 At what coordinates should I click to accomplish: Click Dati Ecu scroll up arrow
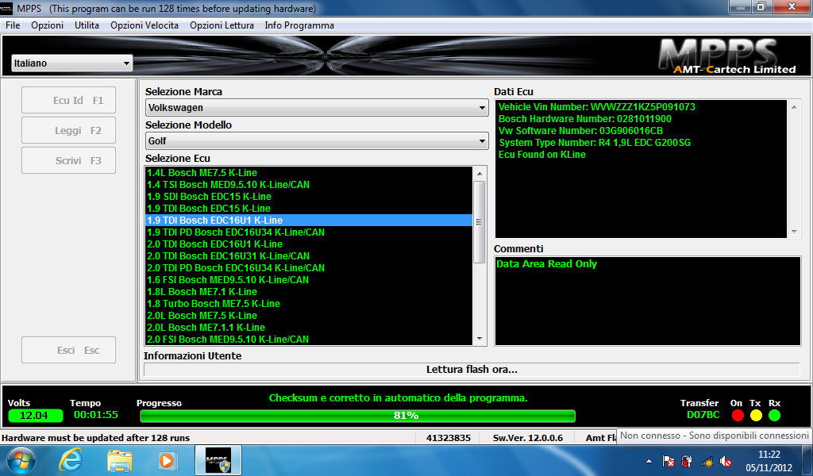tap(794, 107)
